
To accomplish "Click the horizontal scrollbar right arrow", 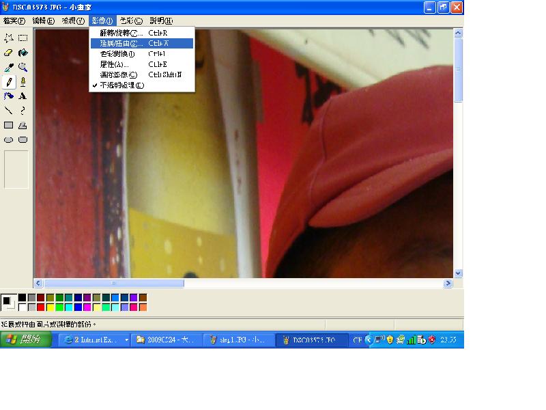I will coord(448,283).
